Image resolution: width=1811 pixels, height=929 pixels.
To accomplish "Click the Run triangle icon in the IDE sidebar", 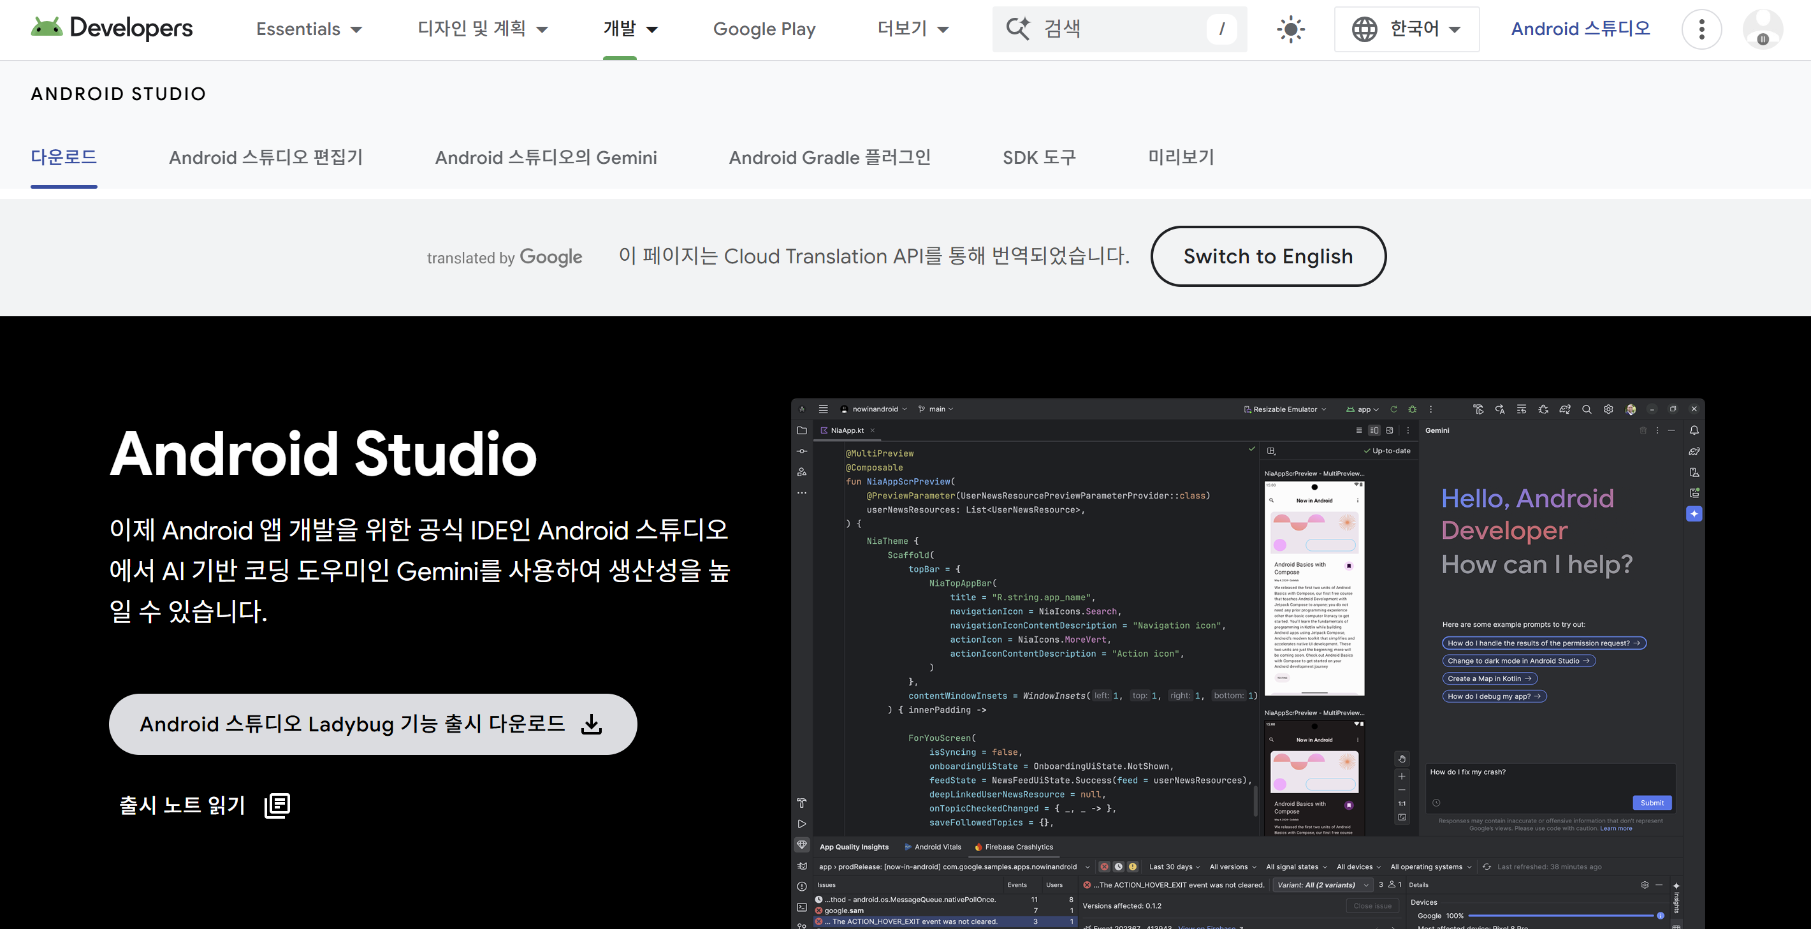I will pyautogui.click(x=801, y=824).
